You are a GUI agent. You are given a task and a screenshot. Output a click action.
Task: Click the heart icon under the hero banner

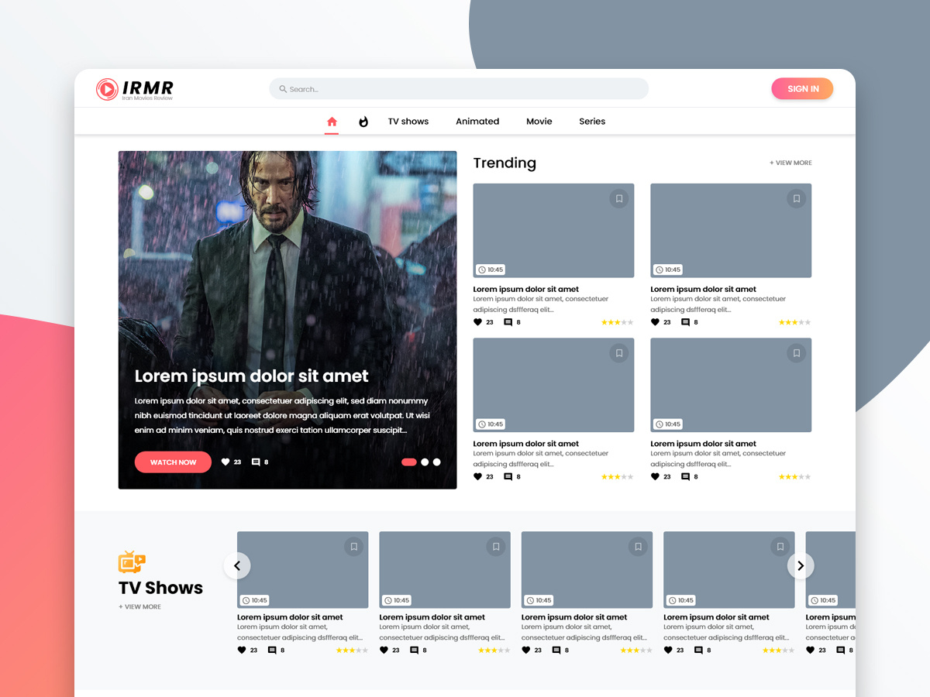[x=225, y=462]
